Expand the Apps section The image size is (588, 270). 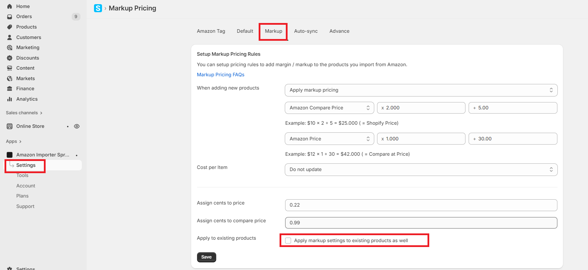tap(14, 141)
